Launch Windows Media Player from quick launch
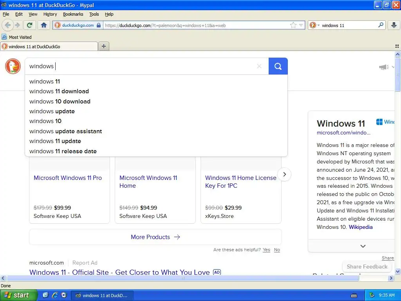Viewport: 401px width, 301px height. click(64, 296)
